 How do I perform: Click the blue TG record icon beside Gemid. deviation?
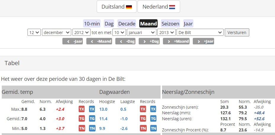(92, 119)
